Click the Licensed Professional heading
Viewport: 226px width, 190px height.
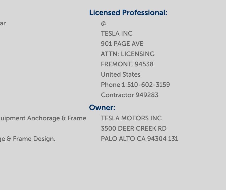click(128, 13)
